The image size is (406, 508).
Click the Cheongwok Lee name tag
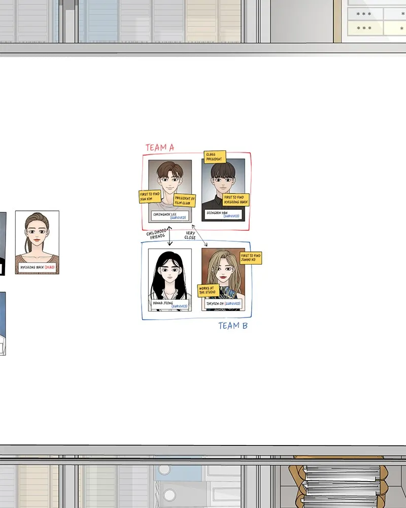point(170,216)
